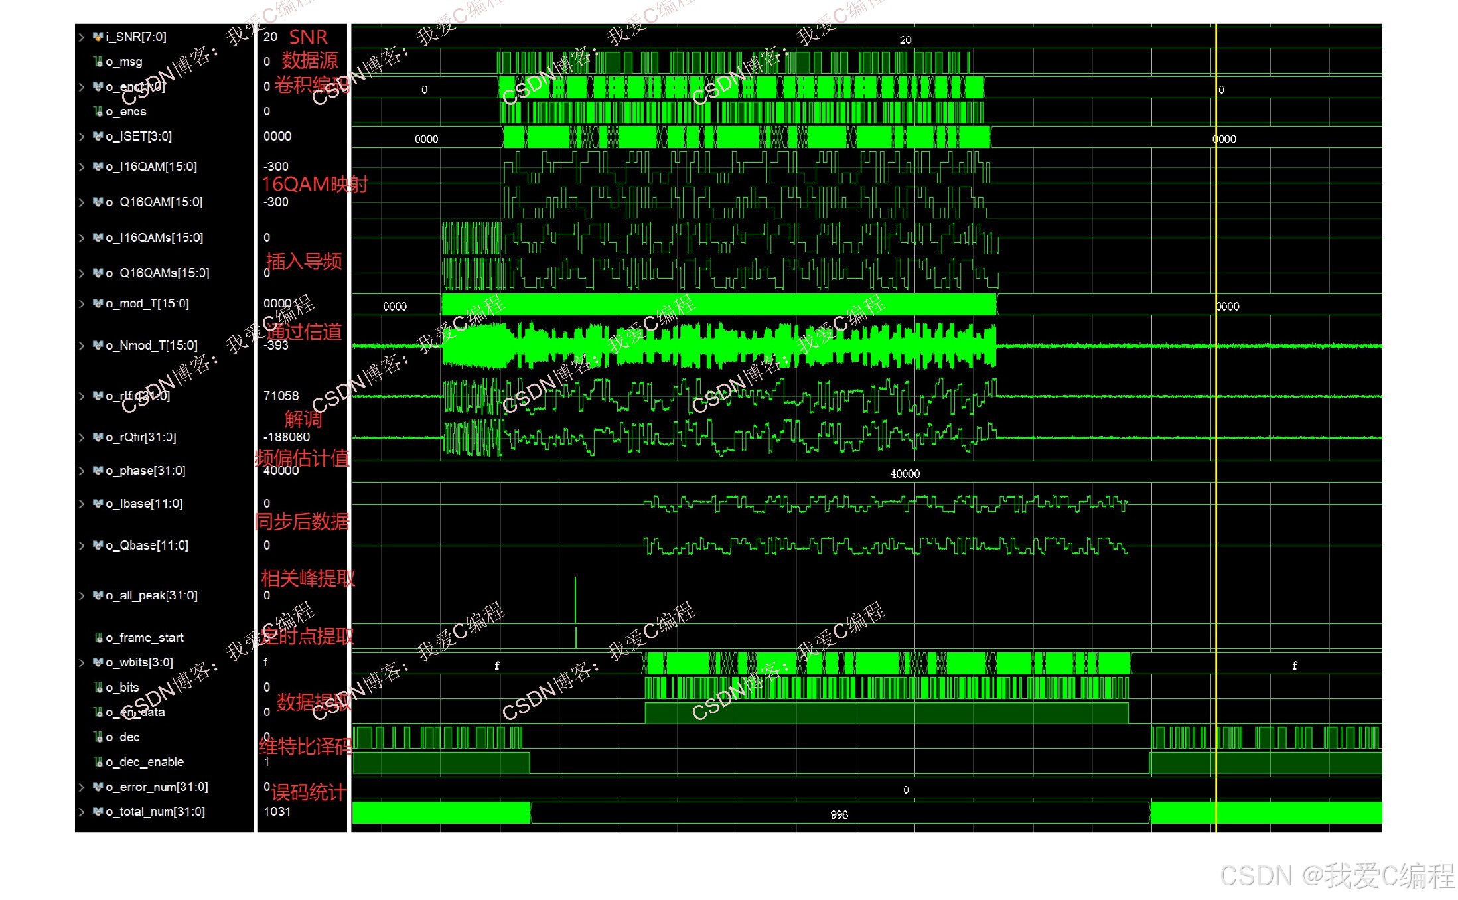Click the o_dec_enable signal icon
The height and width of the screenshot is (900, 1458).
(x=98, y=762)
